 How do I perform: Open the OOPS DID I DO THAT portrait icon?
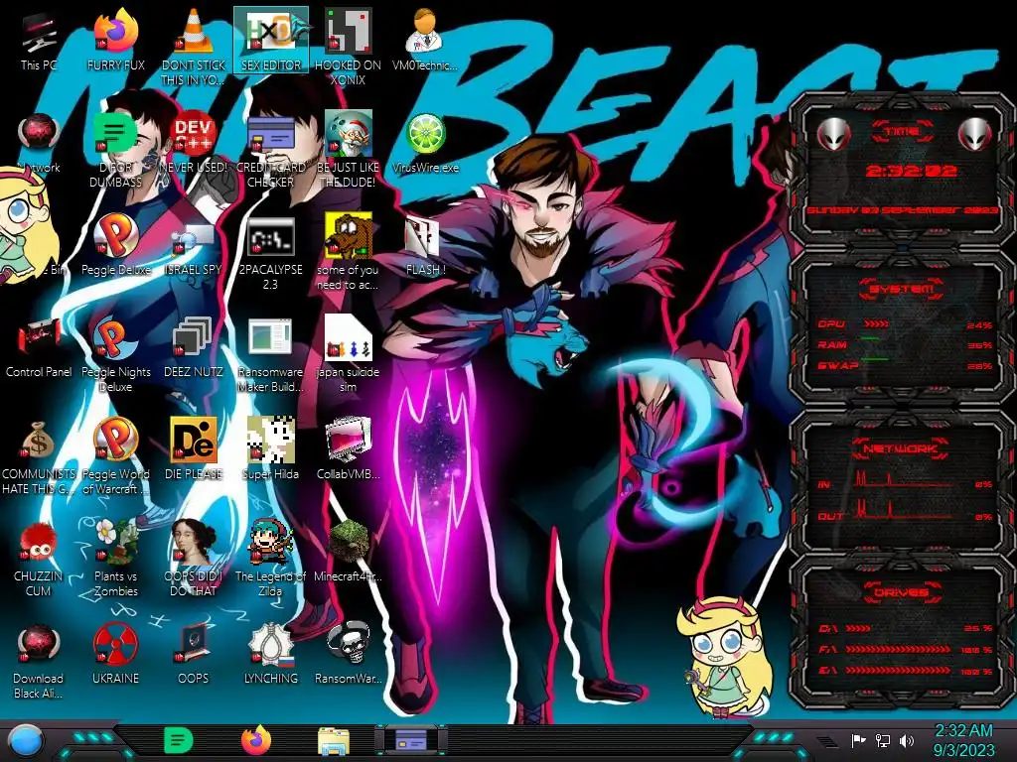click(194, 558)
